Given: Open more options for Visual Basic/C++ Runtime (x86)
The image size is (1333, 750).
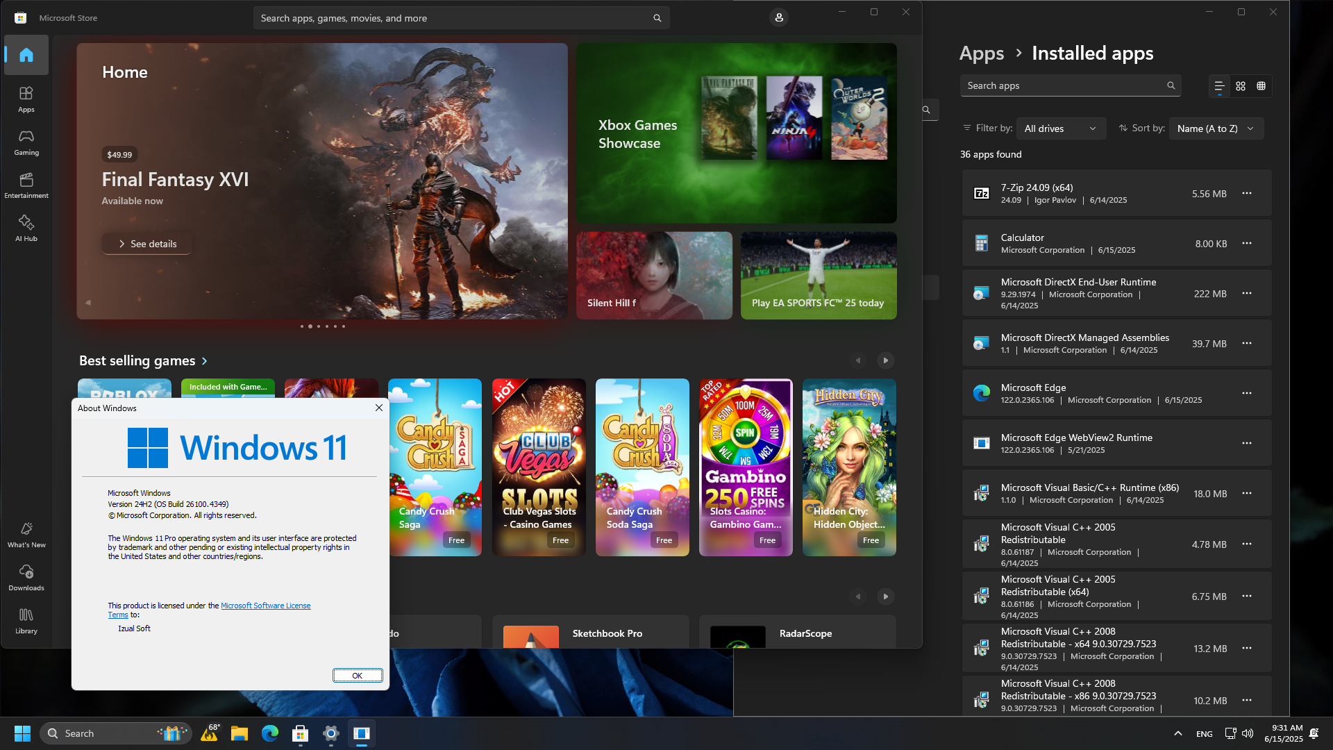Looking at the screenshot, I should 1247,493.
